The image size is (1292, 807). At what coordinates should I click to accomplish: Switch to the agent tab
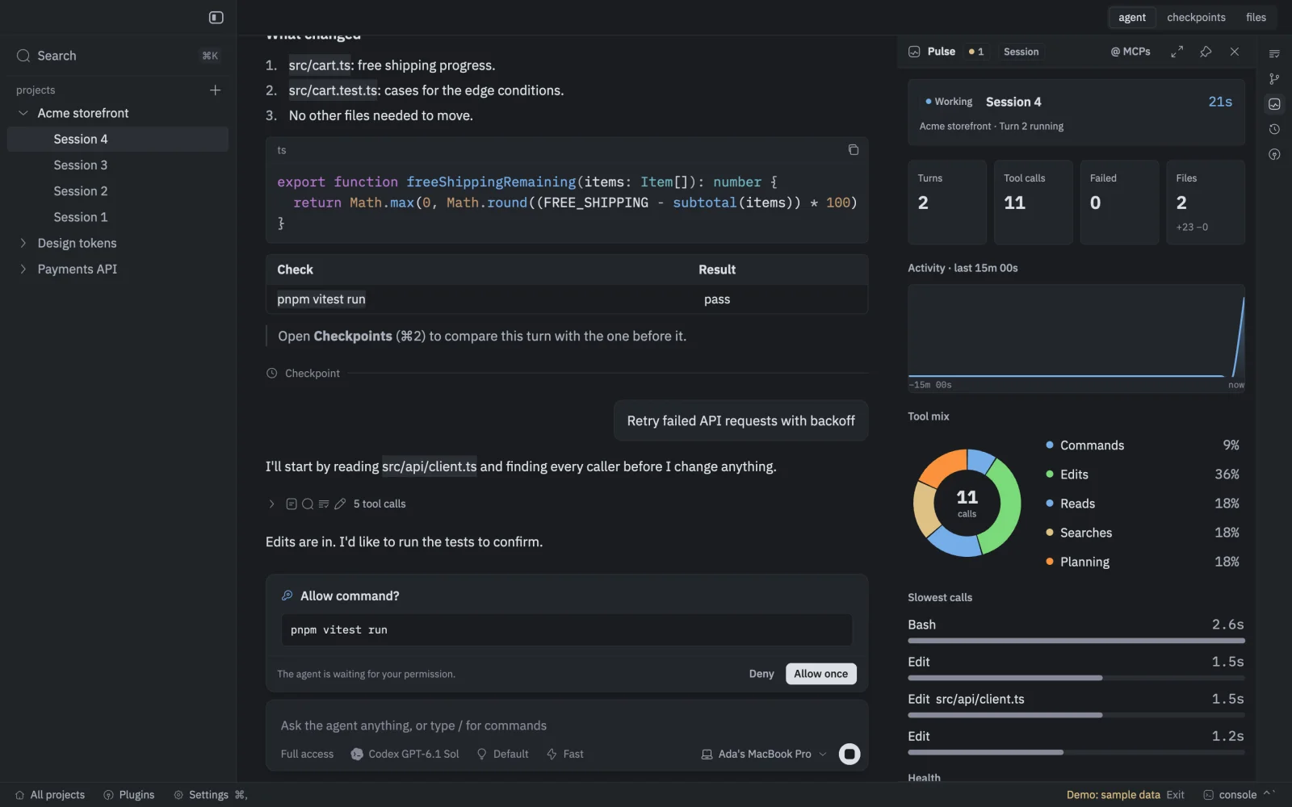click(1131, 17)
